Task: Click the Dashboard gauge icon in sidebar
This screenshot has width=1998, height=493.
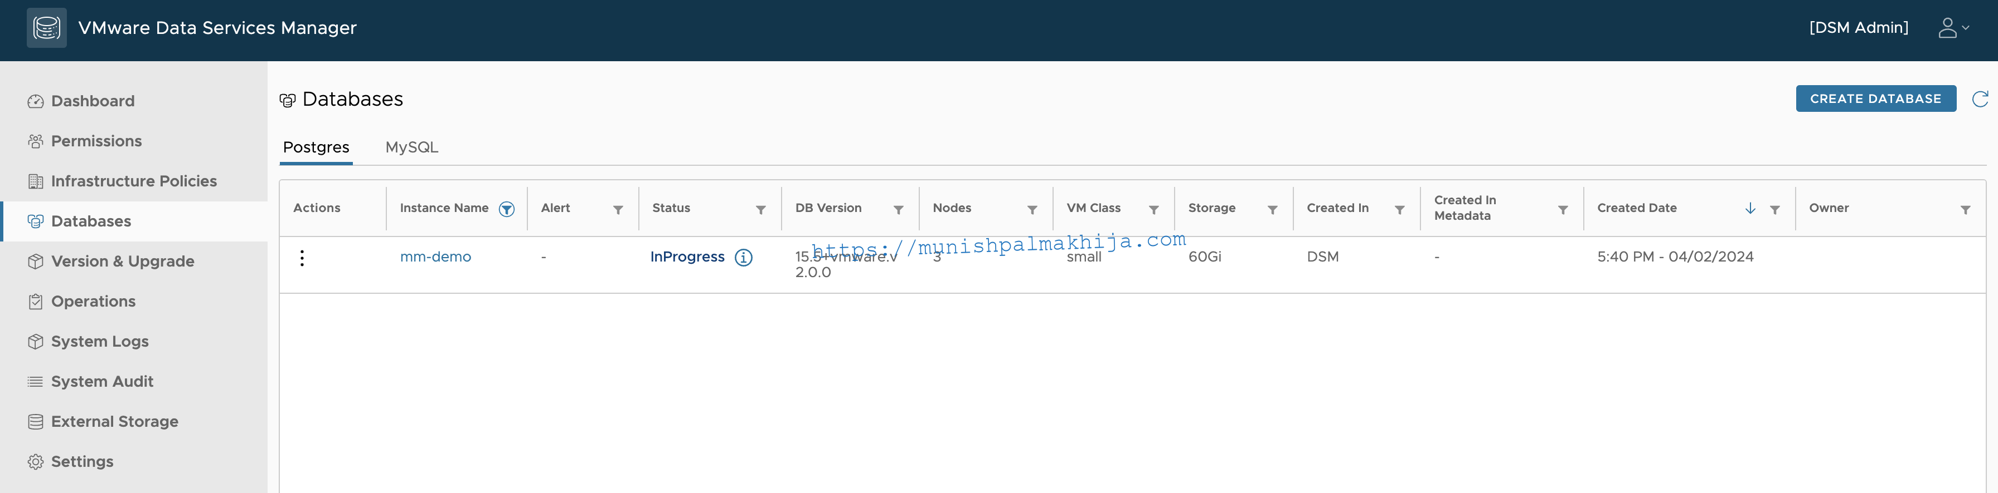Action: (x=35, y=101)
